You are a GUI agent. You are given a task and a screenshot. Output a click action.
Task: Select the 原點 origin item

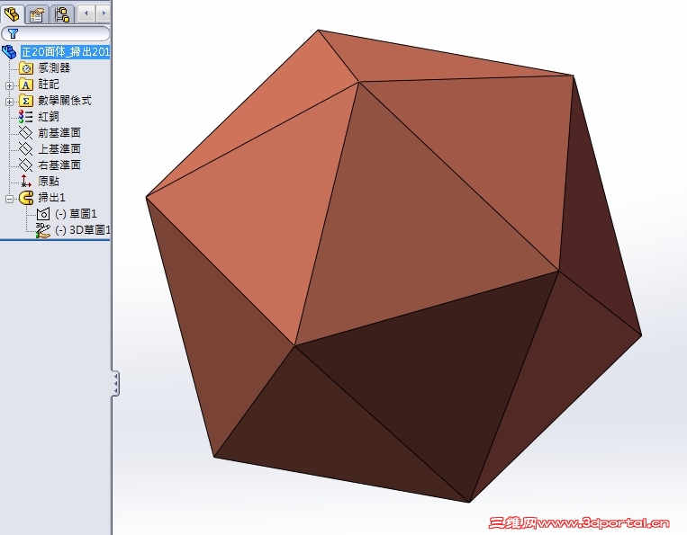tap(49, 181)
